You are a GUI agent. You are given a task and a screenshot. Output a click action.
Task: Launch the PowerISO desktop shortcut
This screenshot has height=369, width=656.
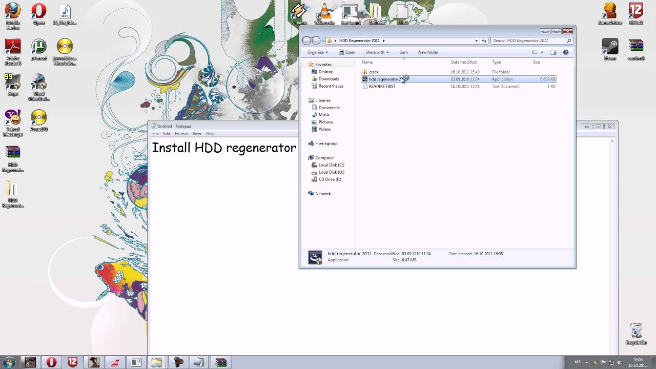click(39, 121)
